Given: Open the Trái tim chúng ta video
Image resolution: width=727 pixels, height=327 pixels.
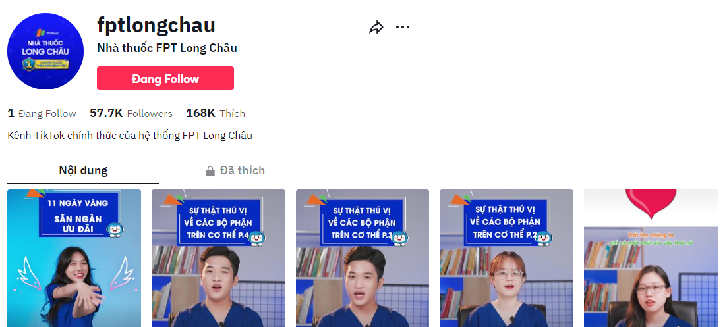Looking at the screenshot, I should (651, 258).
